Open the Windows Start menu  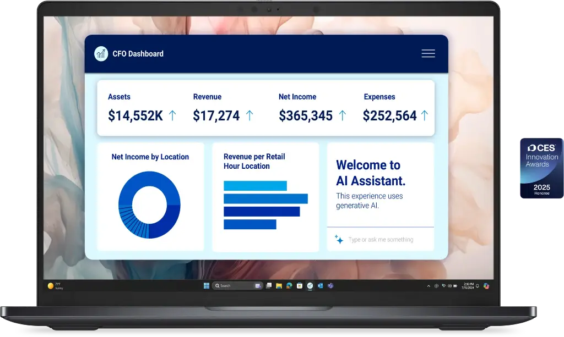click(x=207, y=286)
